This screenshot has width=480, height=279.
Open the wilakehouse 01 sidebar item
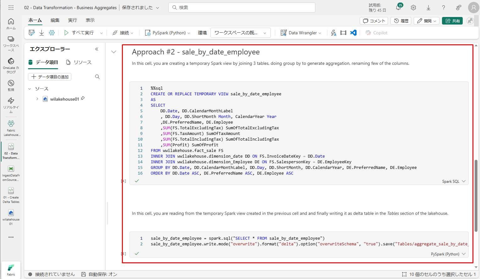tap(11, 217)
